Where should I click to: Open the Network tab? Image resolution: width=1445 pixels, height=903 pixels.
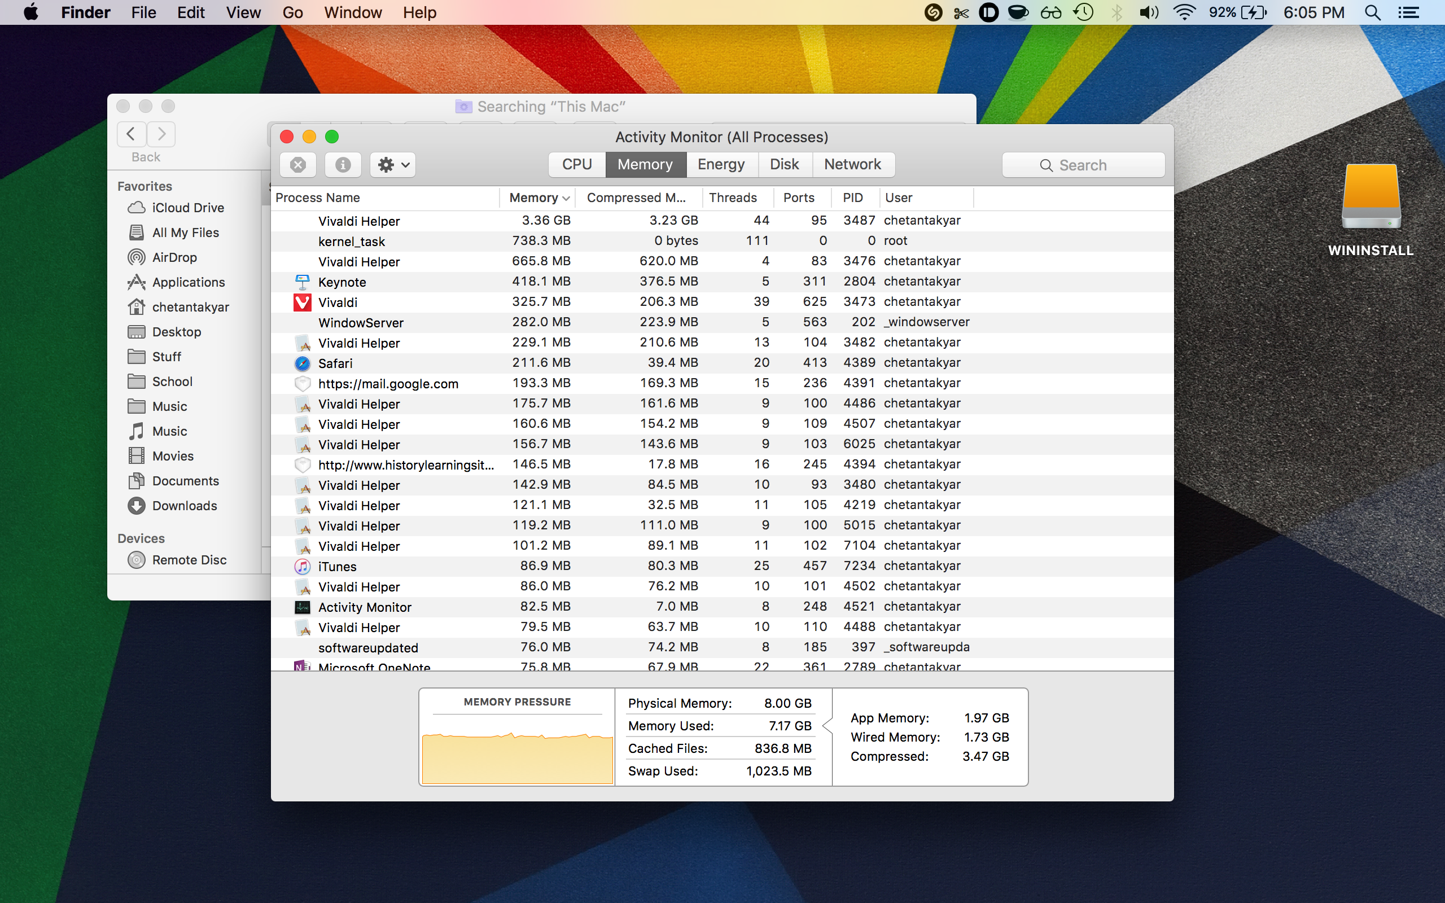853,164
